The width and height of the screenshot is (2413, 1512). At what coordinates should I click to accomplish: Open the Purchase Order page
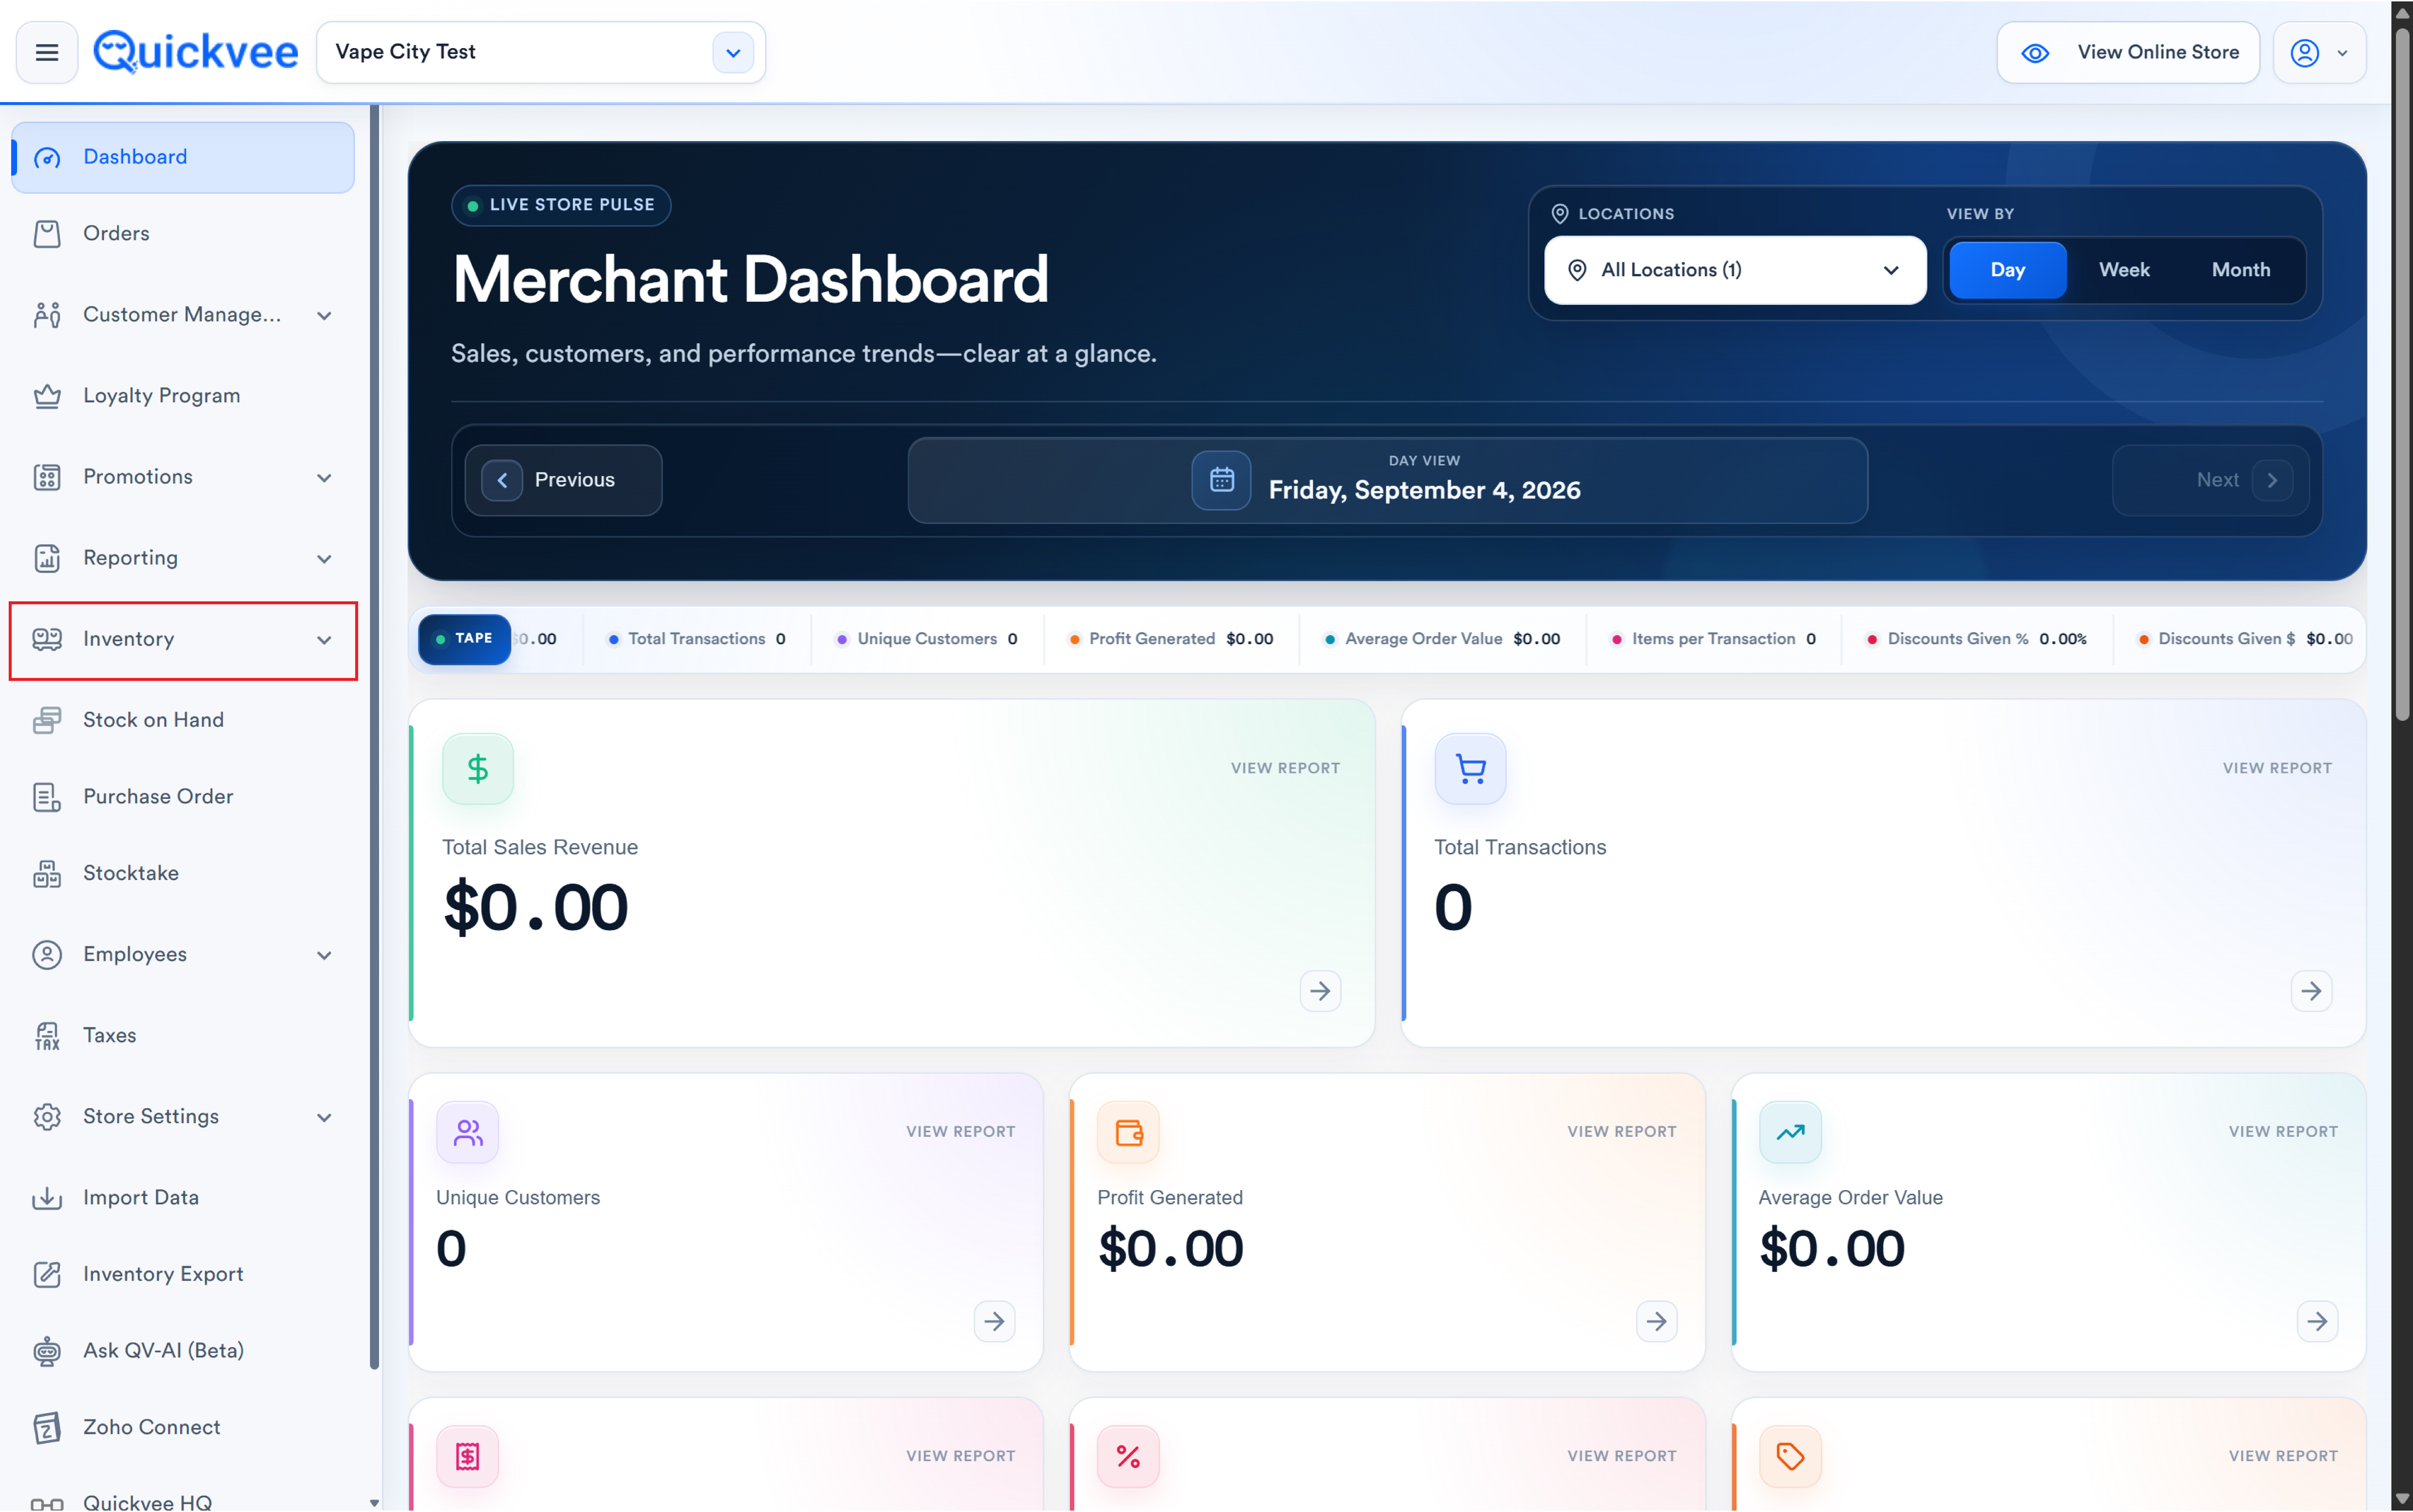point(183,797)
